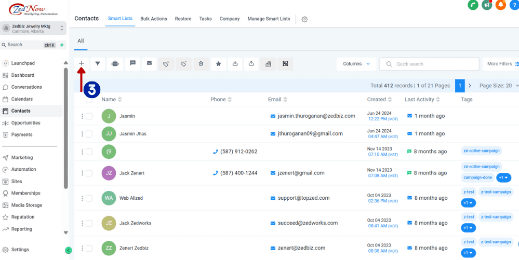This screenshot has width=519, height=260.
Task: Click the plus icon to add contact
Action: [82, 64]
